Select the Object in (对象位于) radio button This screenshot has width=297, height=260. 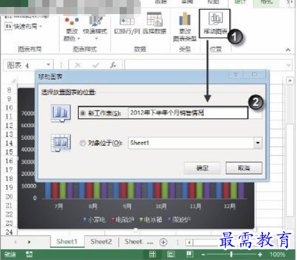click(x=83, y=143)
